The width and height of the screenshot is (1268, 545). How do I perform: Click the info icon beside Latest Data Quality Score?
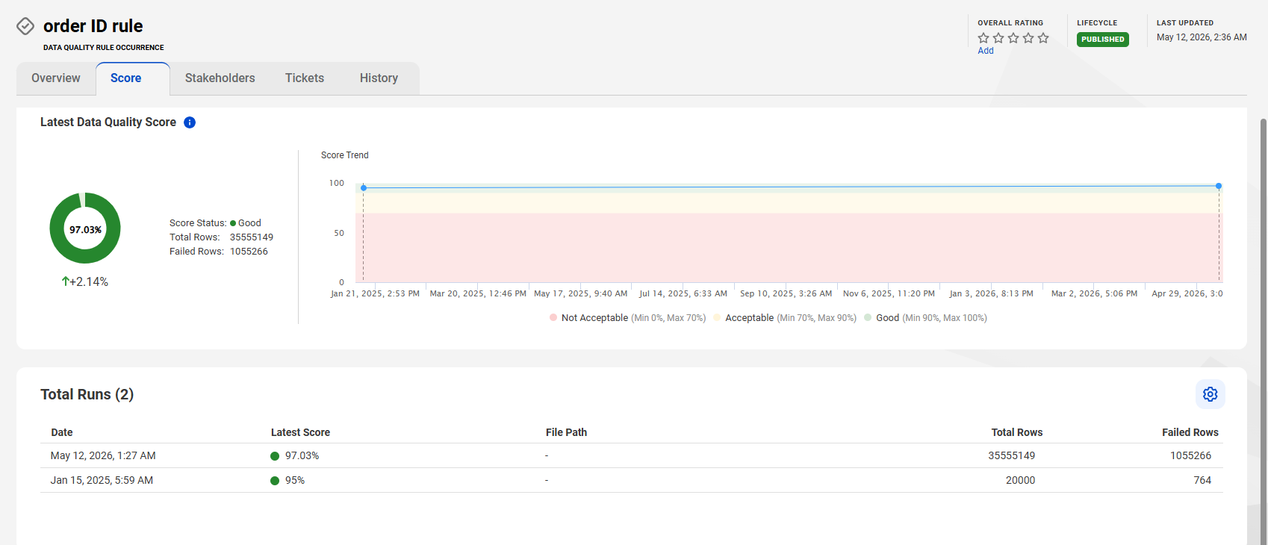pos(190,122)
